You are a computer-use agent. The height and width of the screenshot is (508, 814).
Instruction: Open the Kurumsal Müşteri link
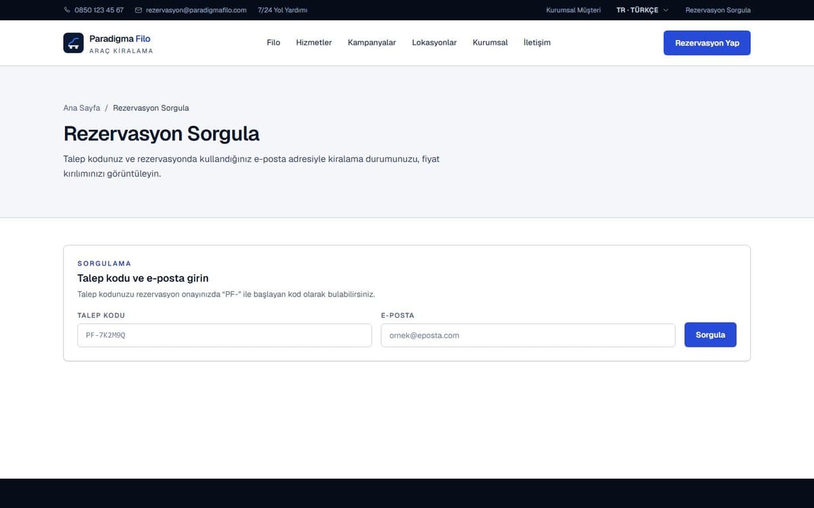pyautogui.click(x=573, y=10)
